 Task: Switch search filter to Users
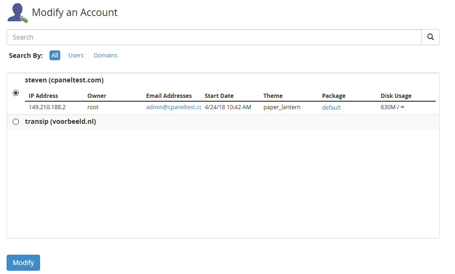pyautogui.click(x=76, y=56)
